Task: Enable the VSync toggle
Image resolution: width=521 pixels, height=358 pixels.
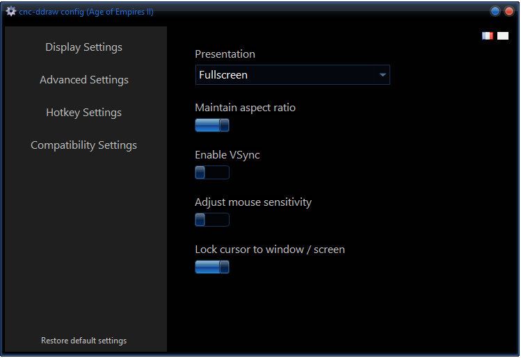Action: 212,172
